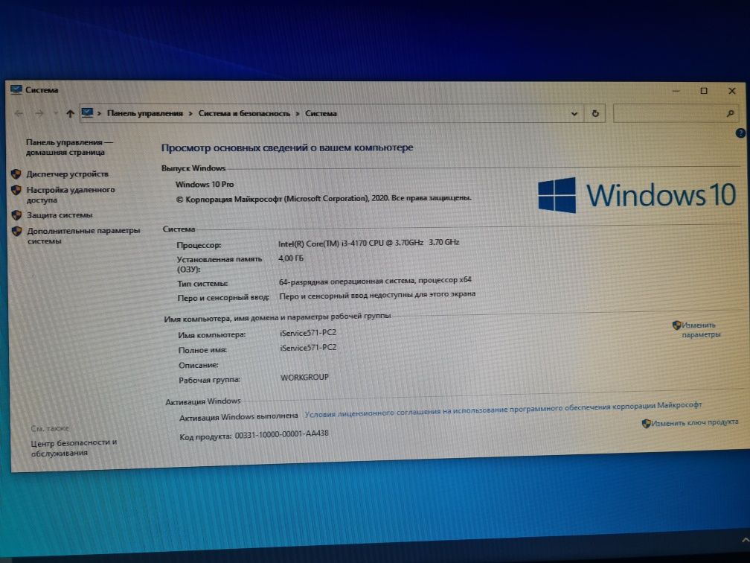The width and height of the screenshot is (750, 563).
Task: Expand chevron before Панель управления breadcrumb
Action: [100, 113]
